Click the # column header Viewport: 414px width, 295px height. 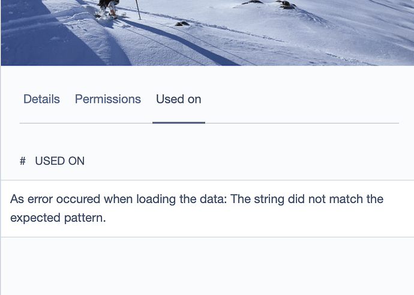pos(23,161)
